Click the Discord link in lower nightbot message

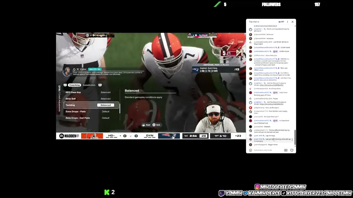(x=271, y=104)
